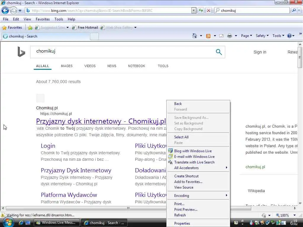Click the Free Hotmail favorites link
This screenshot has width=303, height=227.
[85, 27]
